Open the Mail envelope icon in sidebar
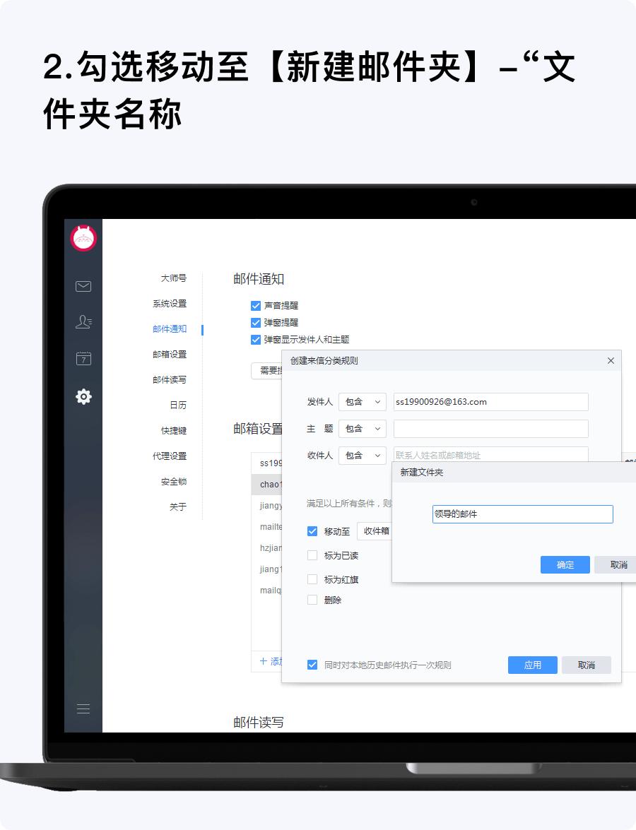Screen dimensions: 636x830 click(x=83, y=286)
